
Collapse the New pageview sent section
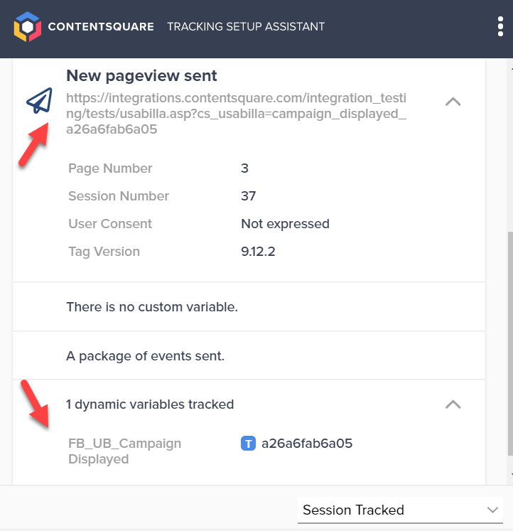pos(453,102)
